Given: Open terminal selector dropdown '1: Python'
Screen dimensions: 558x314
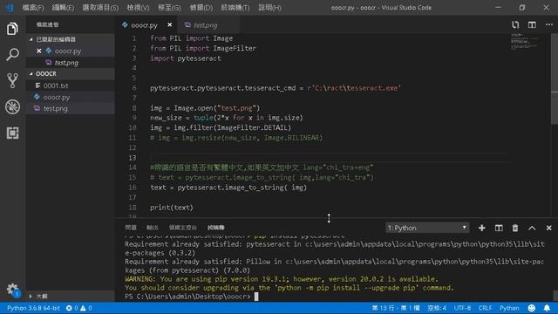Looking at the screenshot, I should [x=427, y=228].
